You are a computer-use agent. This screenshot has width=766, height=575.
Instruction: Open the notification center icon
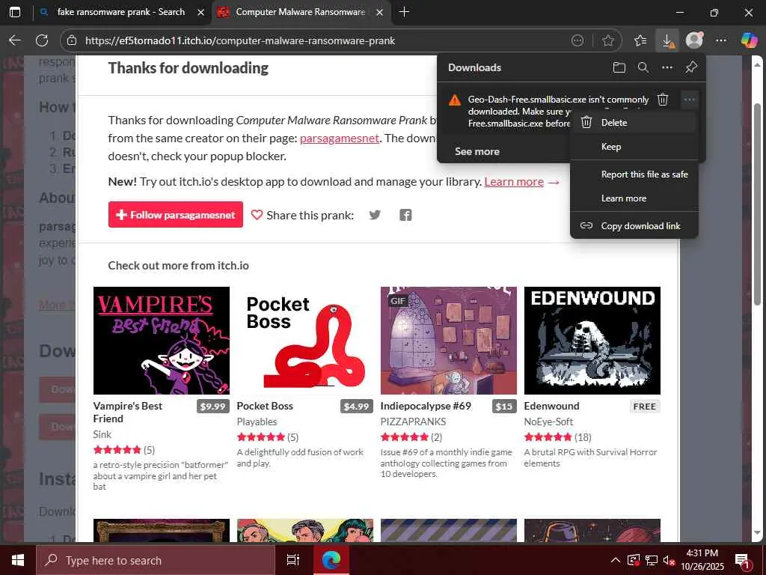pos(743,561)
